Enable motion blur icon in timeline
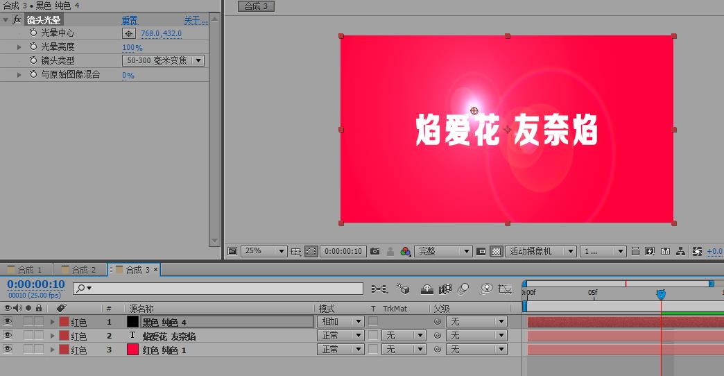Screen dimensions: 724x376 coord(463,289)
